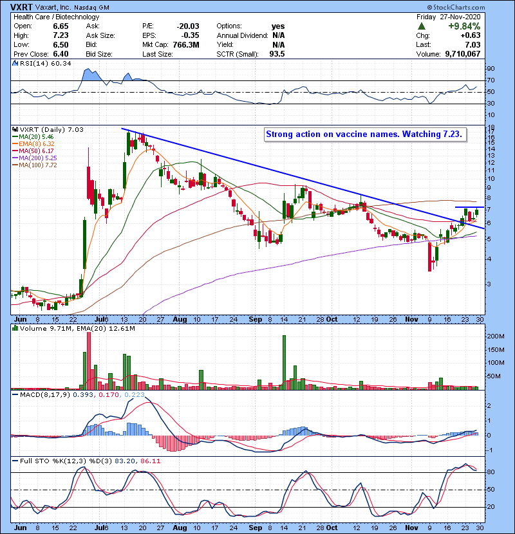Click the Open price 6.65
Image resolution: width=515 pixels, height=534 pixels.
tap(61, 26)
